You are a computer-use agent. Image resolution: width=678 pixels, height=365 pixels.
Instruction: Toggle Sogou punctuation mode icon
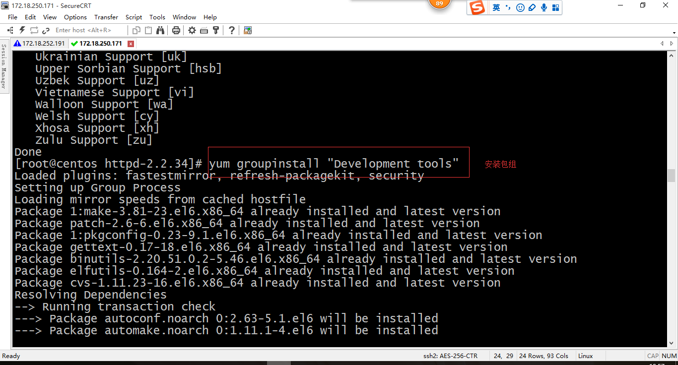pos(508,7)
